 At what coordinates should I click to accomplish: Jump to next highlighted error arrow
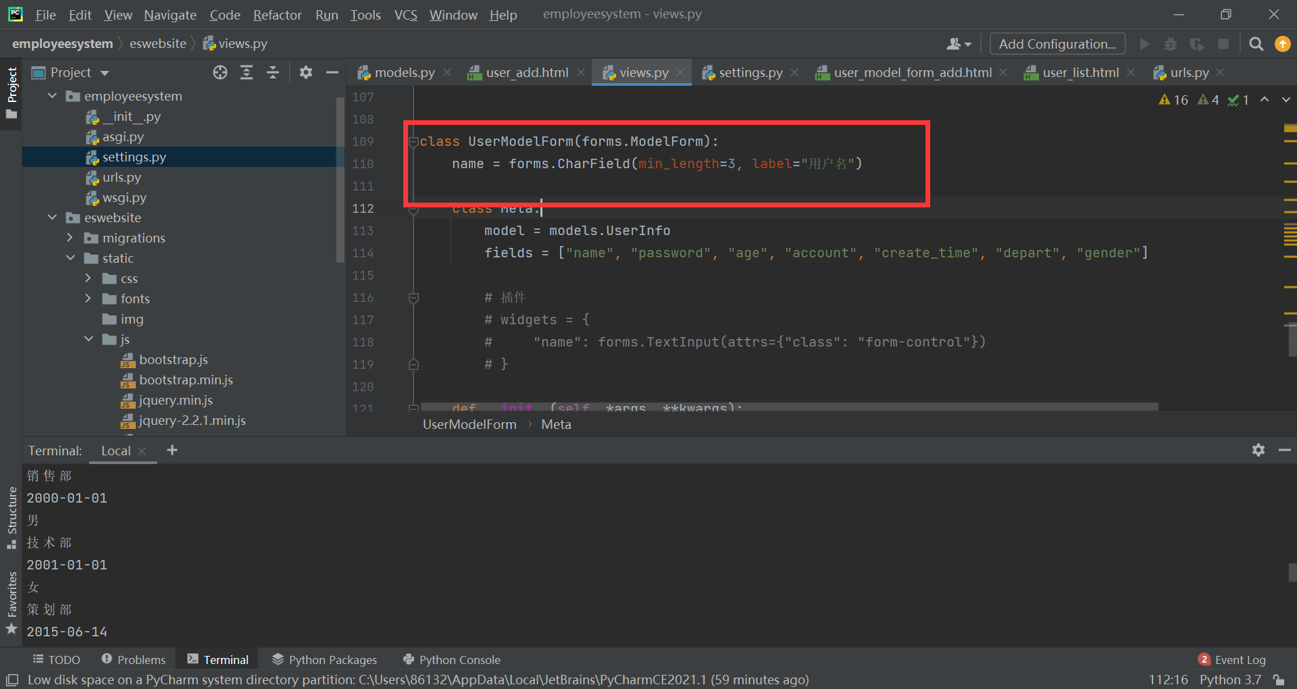pyautogui.click(x=1286, y=100)
